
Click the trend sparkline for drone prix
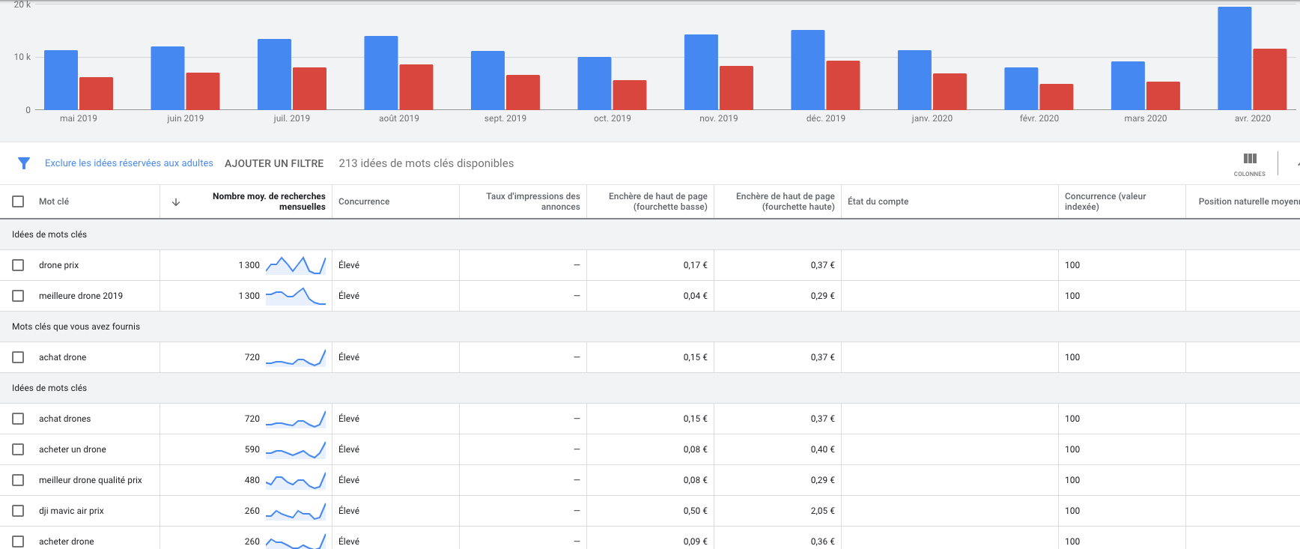296,265
